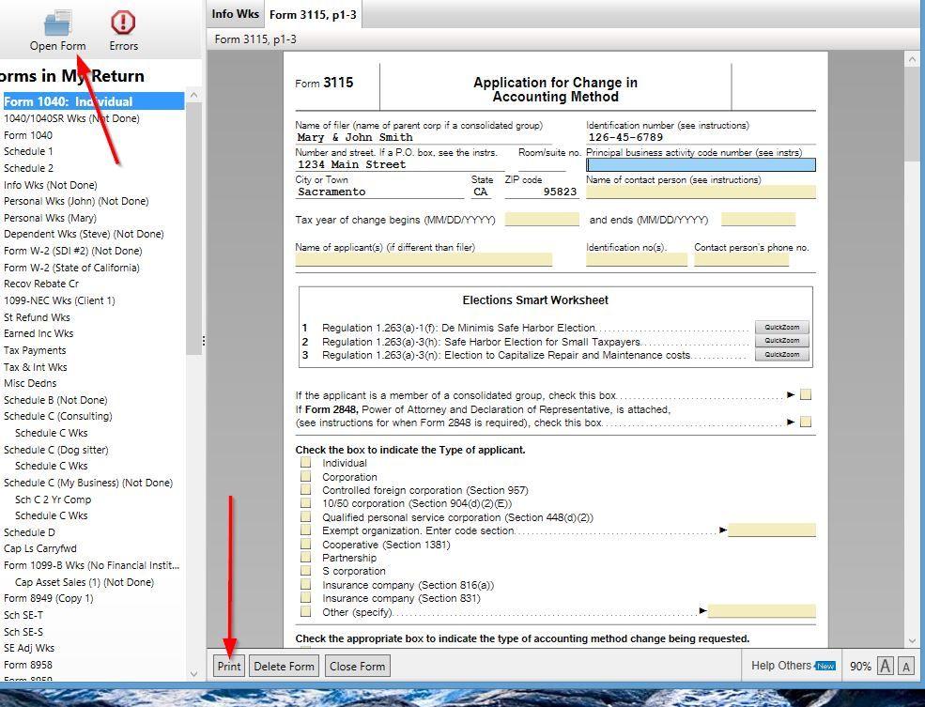Check Qualified personal service corporation box
The image size is (925, 707).
305,516
